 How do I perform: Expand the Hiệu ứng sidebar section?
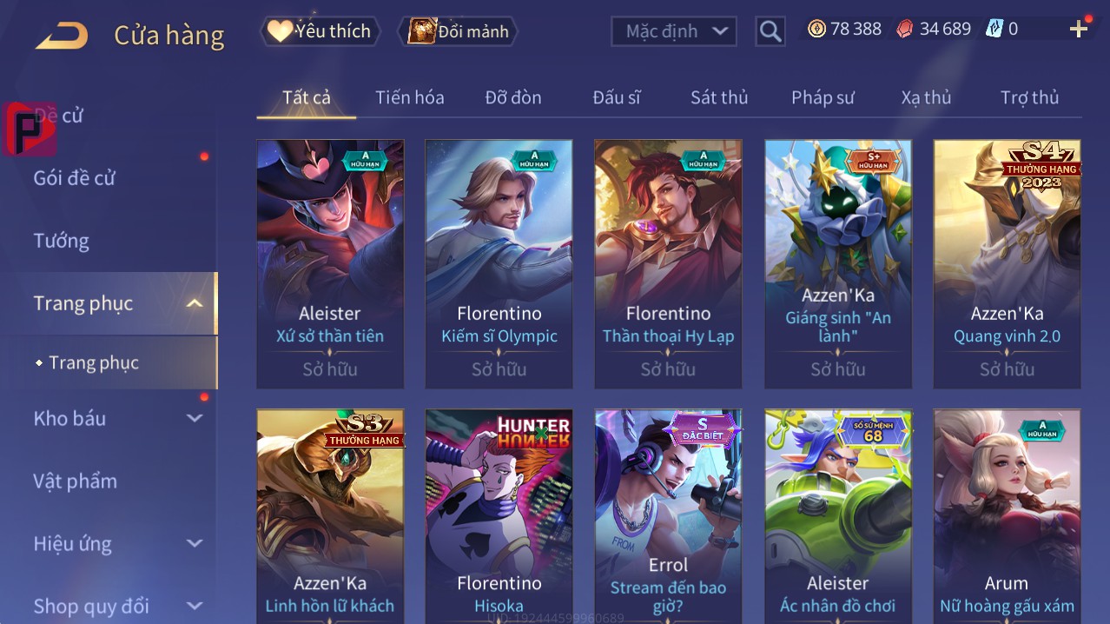click(x=195, y=543)
